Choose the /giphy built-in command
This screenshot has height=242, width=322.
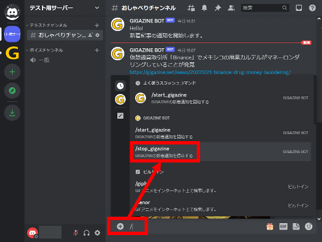point(221,187)
